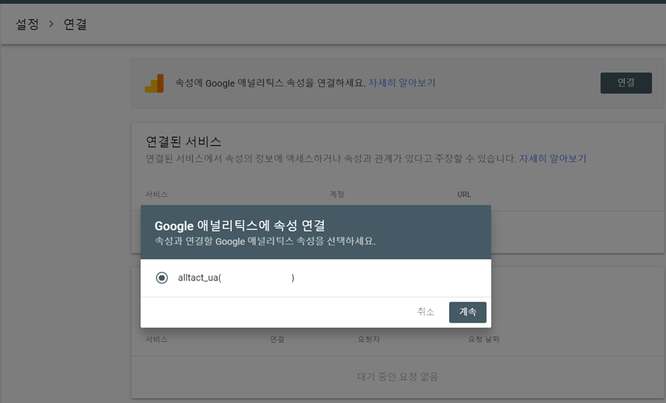Click the 계정 column header
This screenshot has height=403, width=666.
(x=337, y=194)
